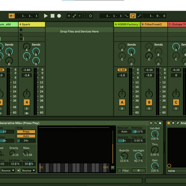The height and width of the screenshot is (186, 186).
Task: Click the Stop button in the transport
Action: coord(52,16)
